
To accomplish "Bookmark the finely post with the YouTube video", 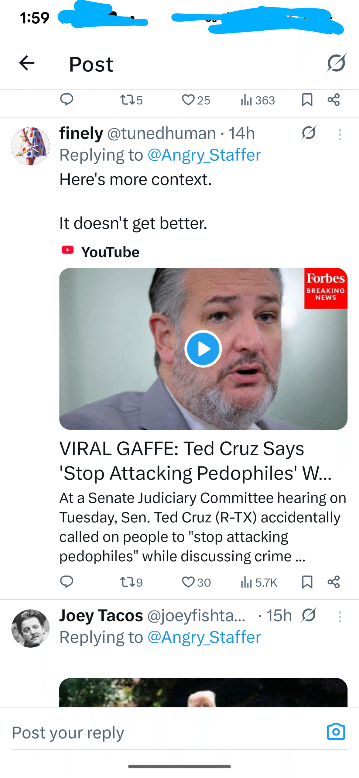I will 307,582.
